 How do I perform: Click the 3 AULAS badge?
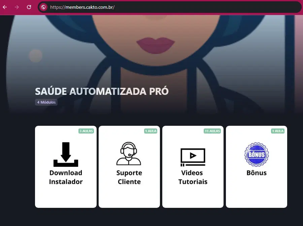click(x=86, y=131)
